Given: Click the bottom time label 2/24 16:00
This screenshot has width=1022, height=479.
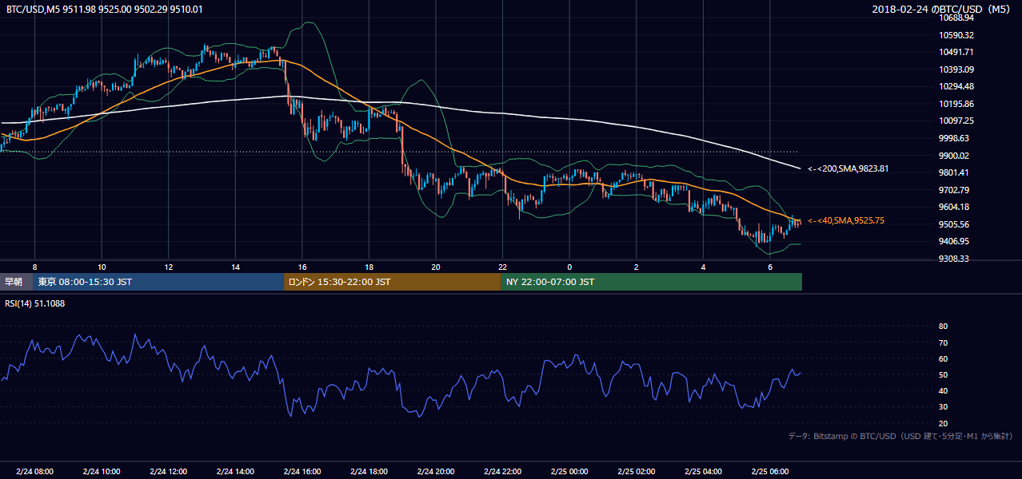Looking at the screenshot, I should tap(302, 472).
